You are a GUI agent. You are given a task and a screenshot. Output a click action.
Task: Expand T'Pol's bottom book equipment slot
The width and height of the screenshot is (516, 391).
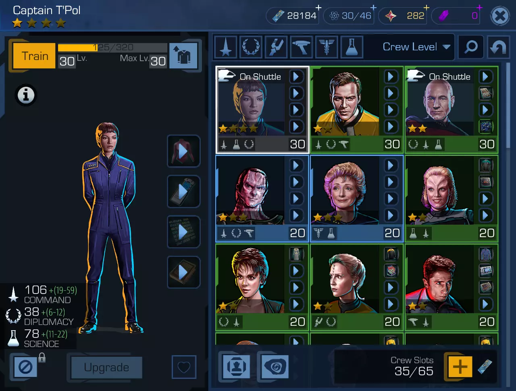point(183,272)
